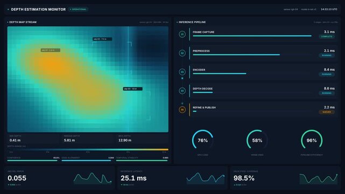Click the Running badge on Preprocess
Viewport: 345px width, 194px height.
pyautogui.click(x=327, y=56)
